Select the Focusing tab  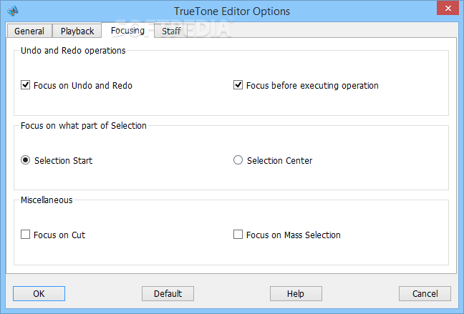coord(128,31)
